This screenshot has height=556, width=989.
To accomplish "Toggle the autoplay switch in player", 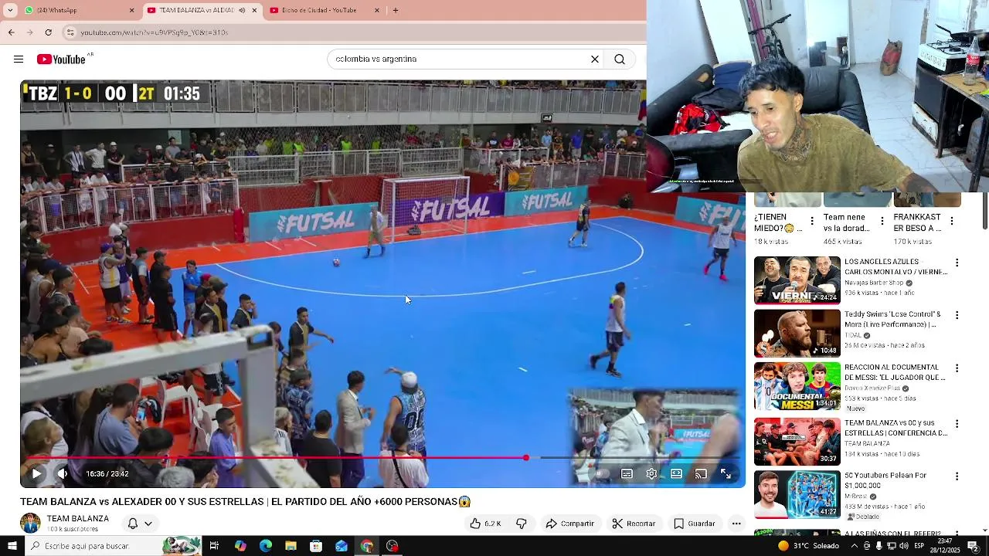I will [x=601, y=474].
